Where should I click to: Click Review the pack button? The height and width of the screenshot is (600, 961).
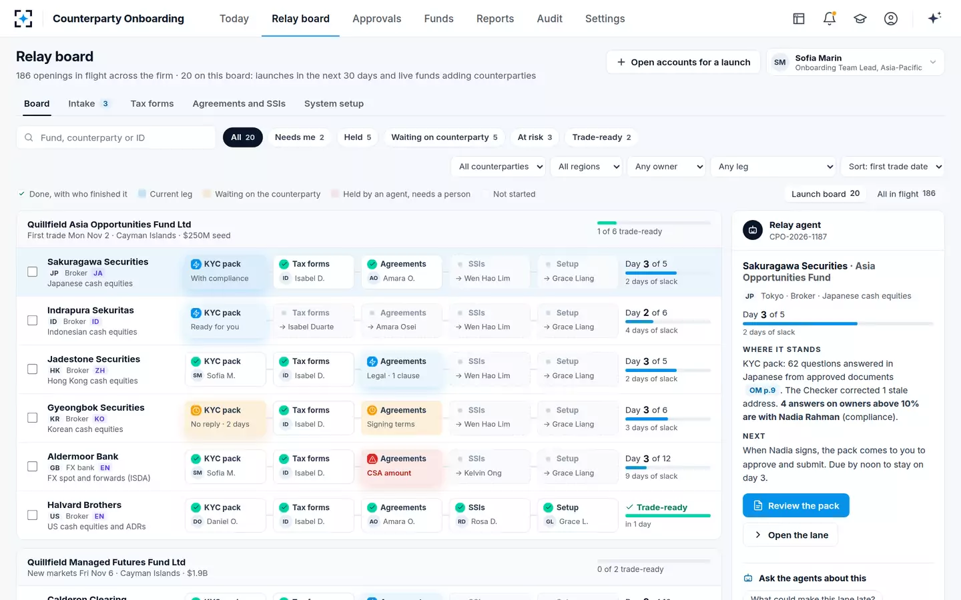(796, 505)
